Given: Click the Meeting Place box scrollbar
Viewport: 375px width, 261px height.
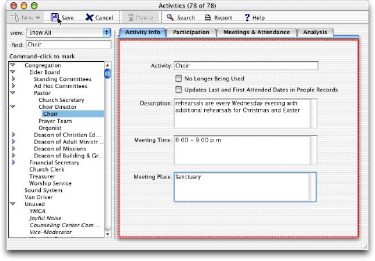Looking at the screenshot, I should tap(312, 187).
